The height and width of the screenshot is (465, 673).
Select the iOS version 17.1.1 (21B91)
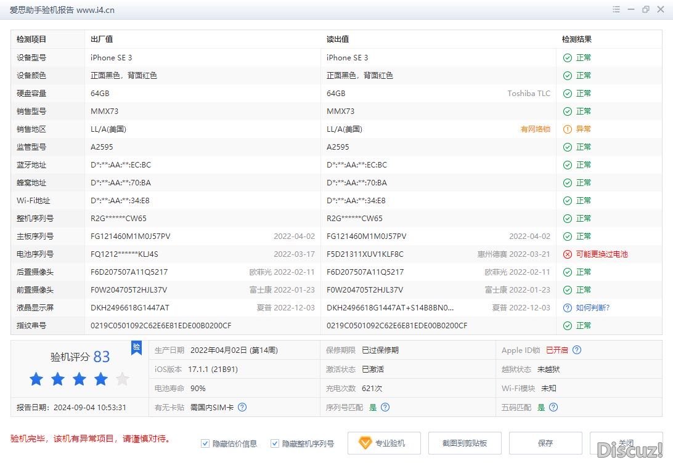point(213,370)
